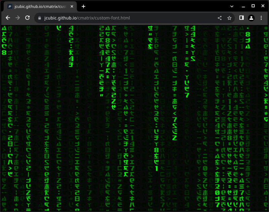This screenshot has width=269, height=212.
Task: Go back to the previous page
Action: (x=8, y=18)
